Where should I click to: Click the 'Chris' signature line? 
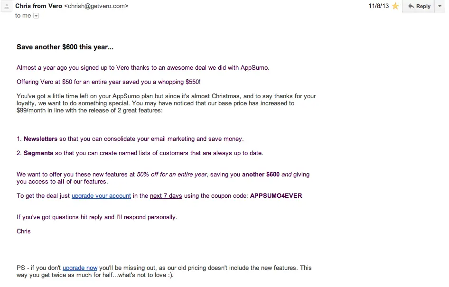(x=24, y=231)
